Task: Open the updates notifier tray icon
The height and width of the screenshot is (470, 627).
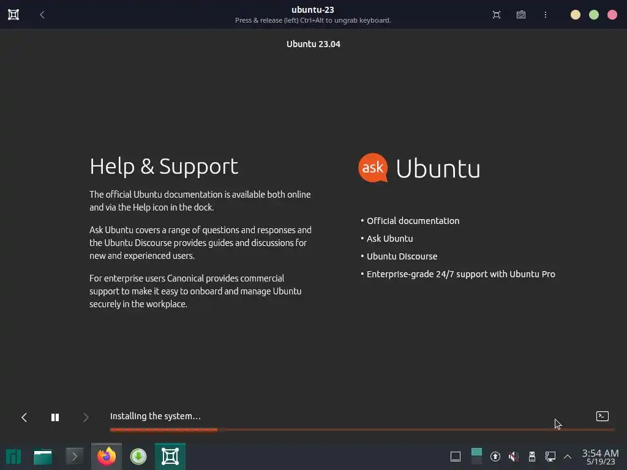Action: click(x=495, y=457)
